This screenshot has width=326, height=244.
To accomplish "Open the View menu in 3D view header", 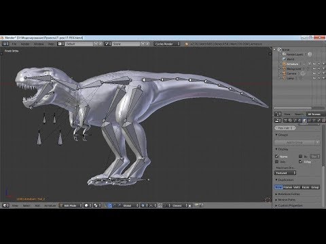I will (x=15, y=205).
